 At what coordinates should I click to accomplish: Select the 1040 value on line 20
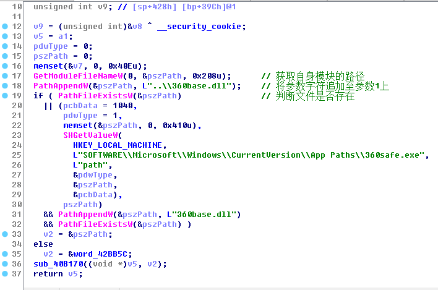tap(122, 106)
